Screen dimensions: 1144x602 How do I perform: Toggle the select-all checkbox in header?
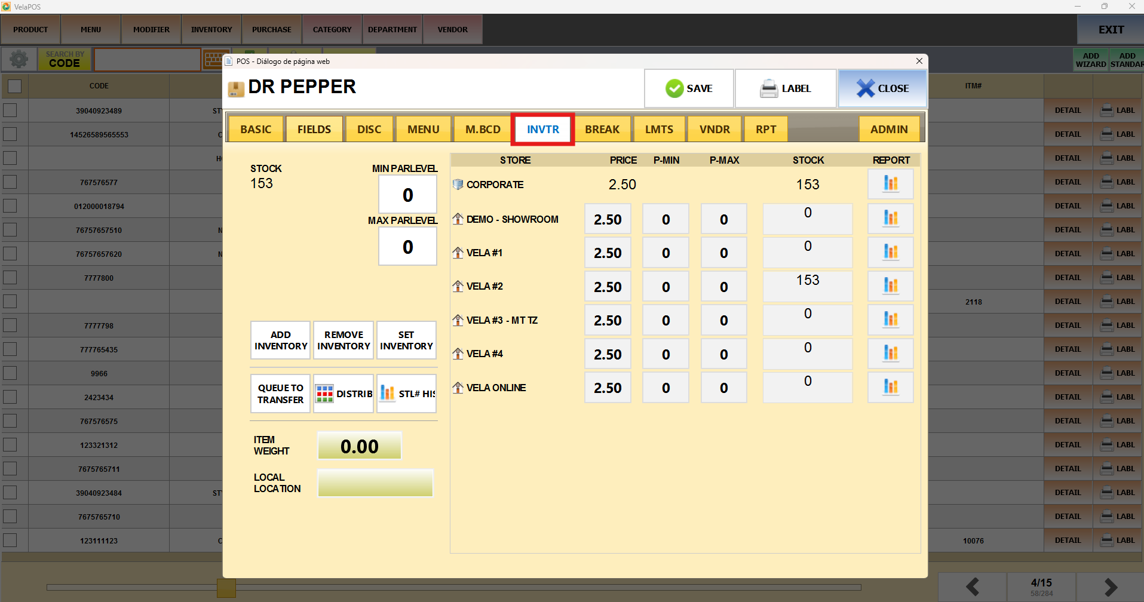point(14,86)
